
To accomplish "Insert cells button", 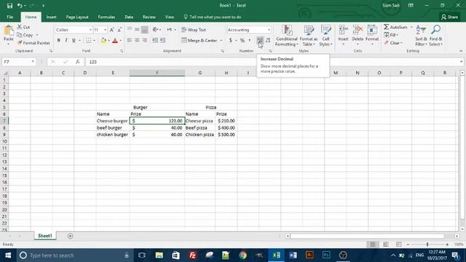I will 343,36.
